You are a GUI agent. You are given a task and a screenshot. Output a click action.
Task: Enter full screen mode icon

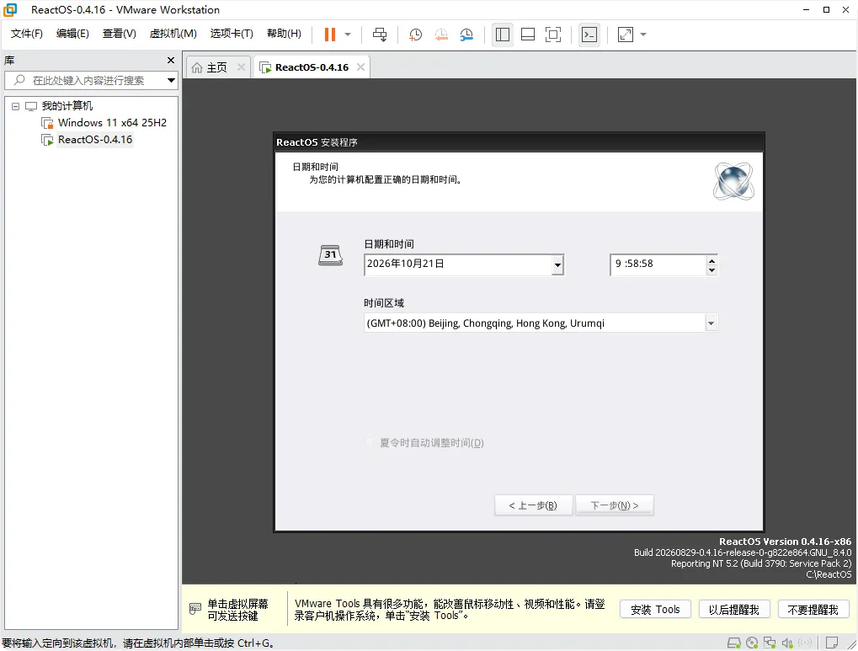[x=553, y=35]
